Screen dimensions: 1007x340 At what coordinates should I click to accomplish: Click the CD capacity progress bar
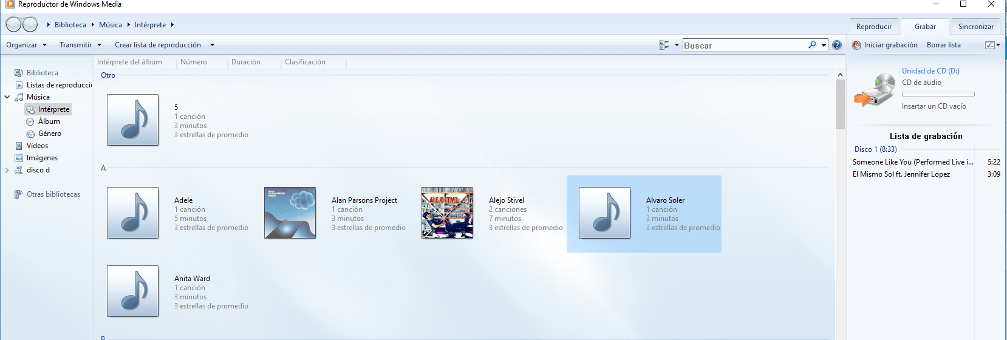pyautogui.click(x=938, y=94)
